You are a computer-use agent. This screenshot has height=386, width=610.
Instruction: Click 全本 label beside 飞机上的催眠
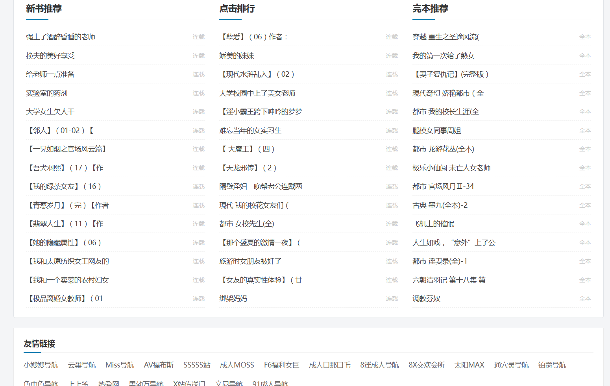click(585, 224)
